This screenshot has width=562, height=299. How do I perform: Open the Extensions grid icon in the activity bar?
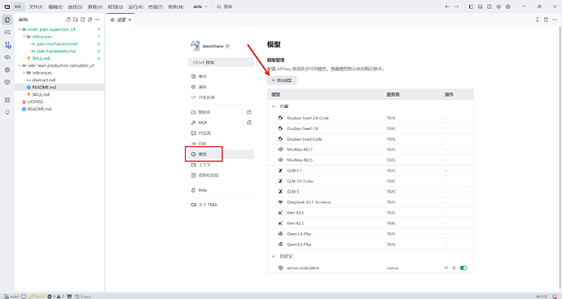tap(7, 100)
